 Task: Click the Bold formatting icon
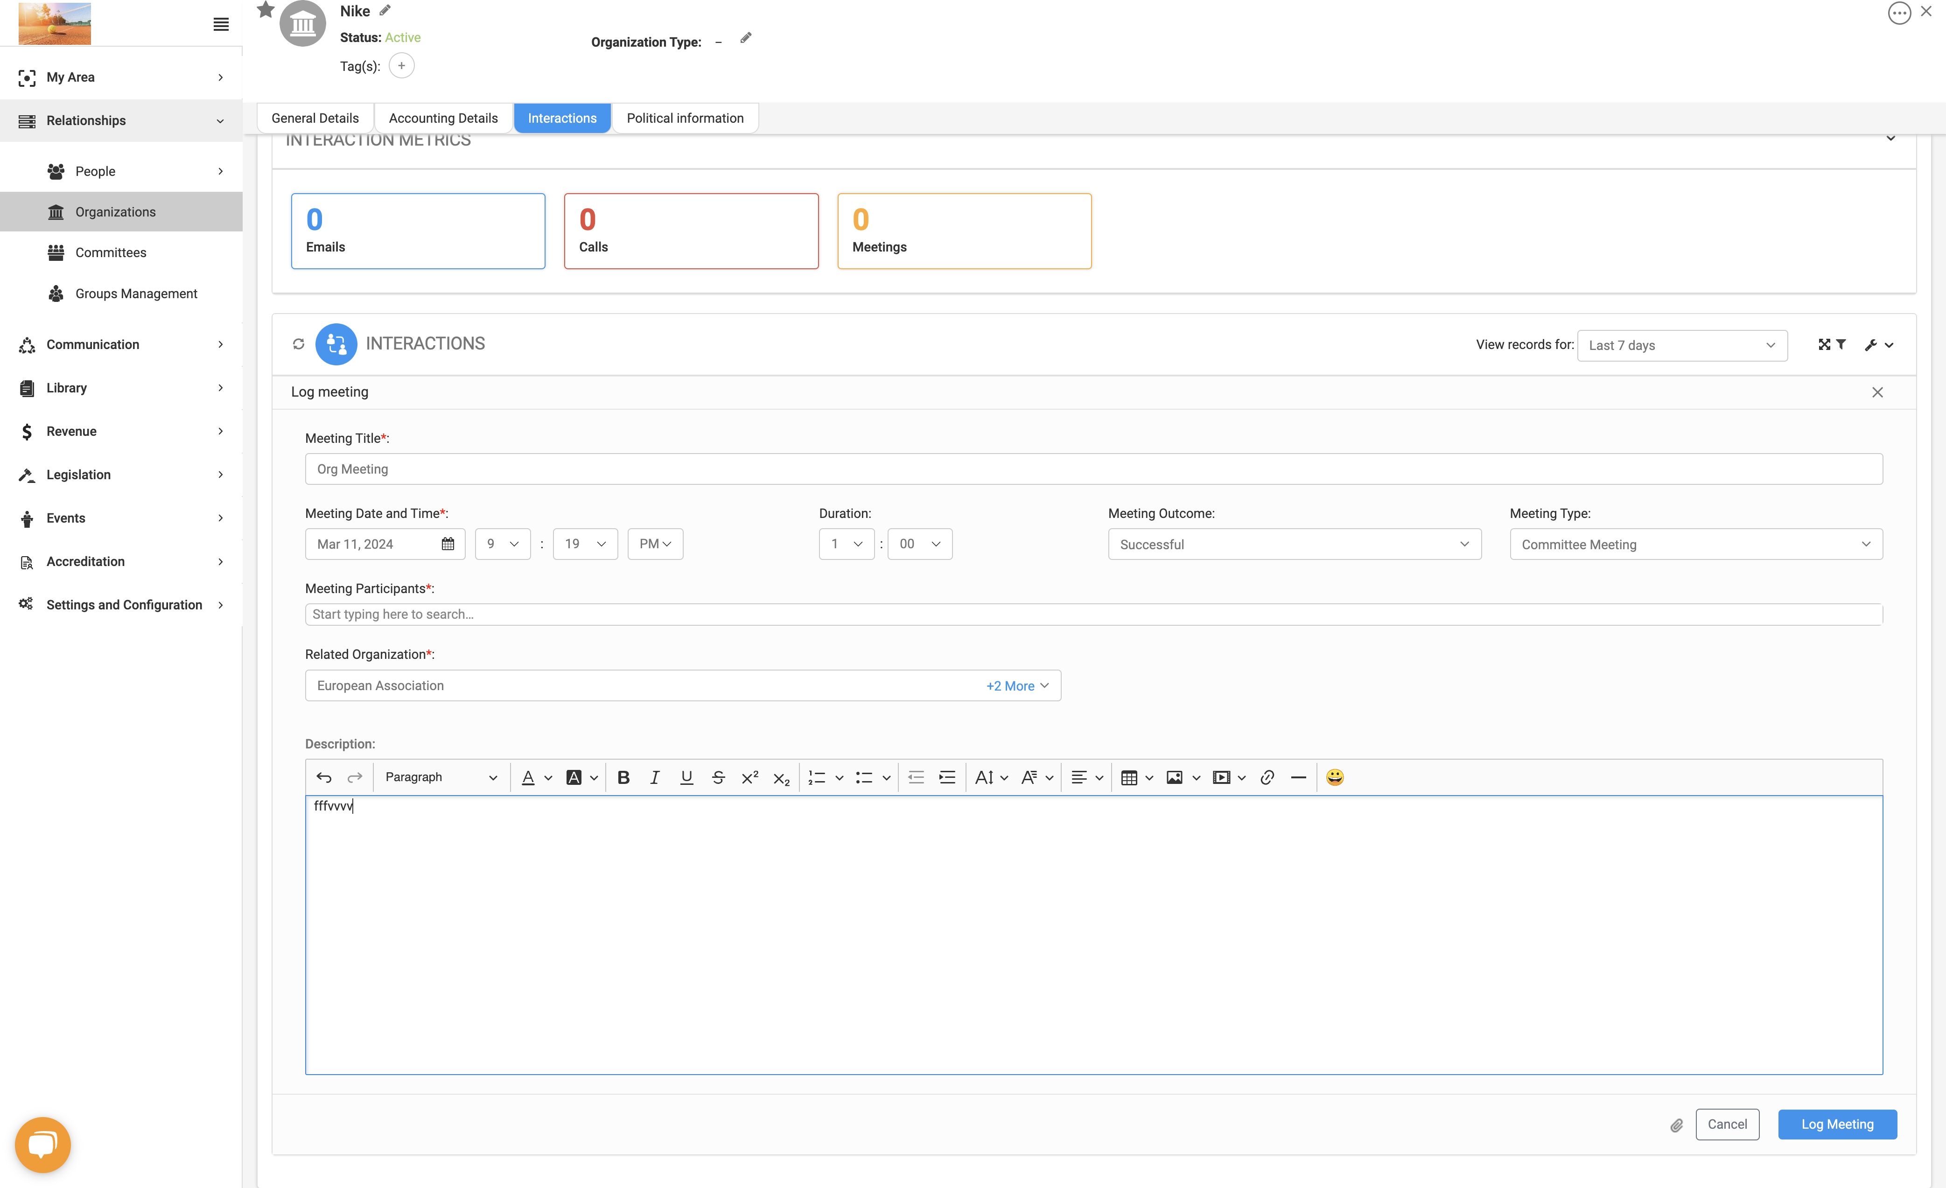623,777
